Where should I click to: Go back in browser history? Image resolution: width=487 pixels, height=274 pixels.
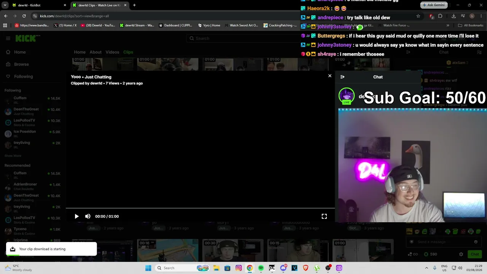pyautogui.click(x=6, y=16)
